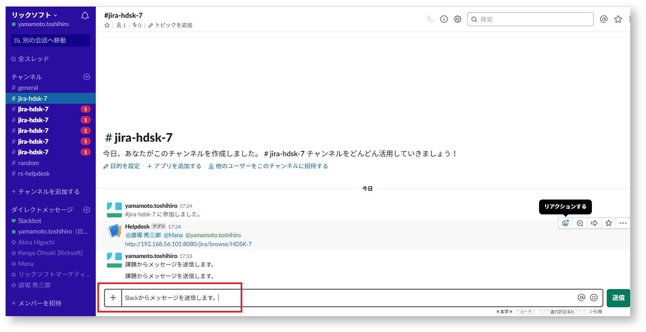Click アプリを追加する link
The image size is (646, 332).
(174, 166)
